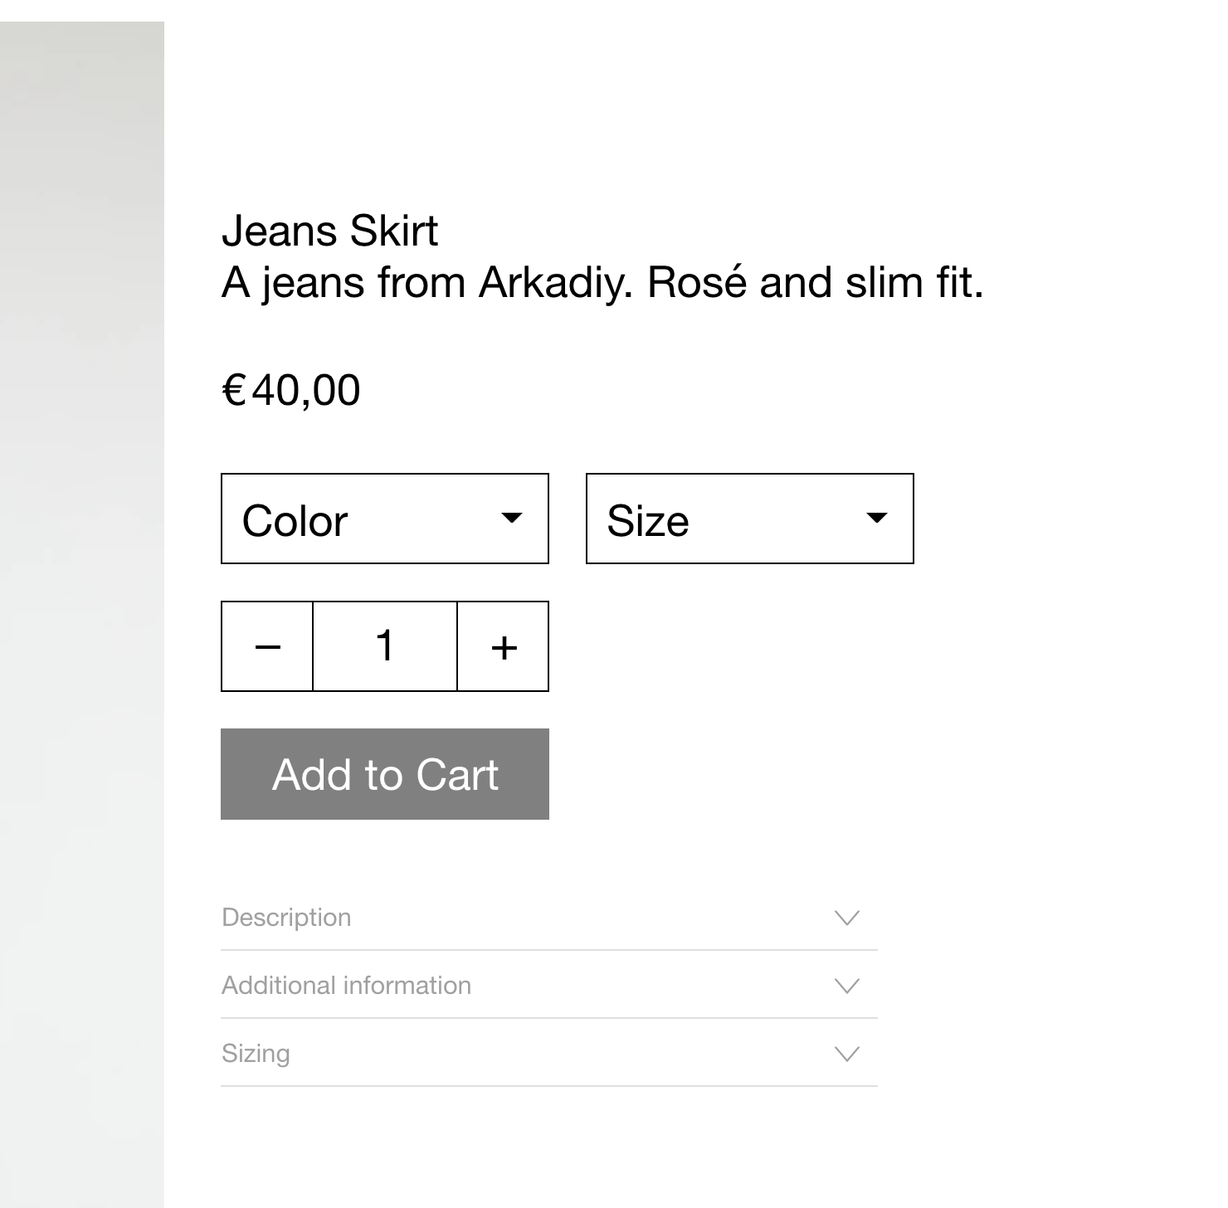Click the chevron beside Description

coord(846,918)
